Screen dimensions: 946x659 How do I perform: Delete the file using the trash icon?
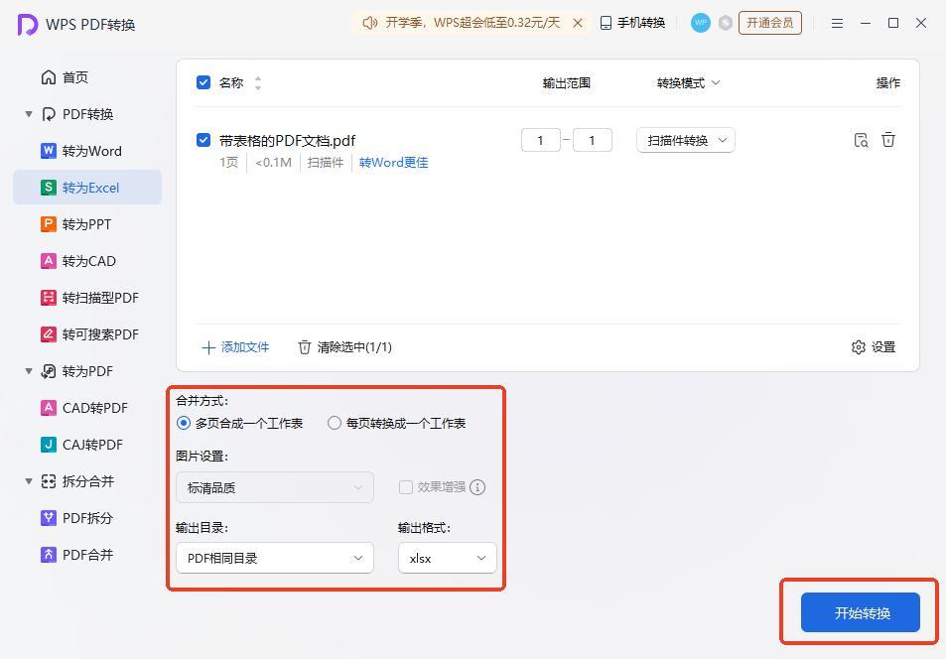888,140
